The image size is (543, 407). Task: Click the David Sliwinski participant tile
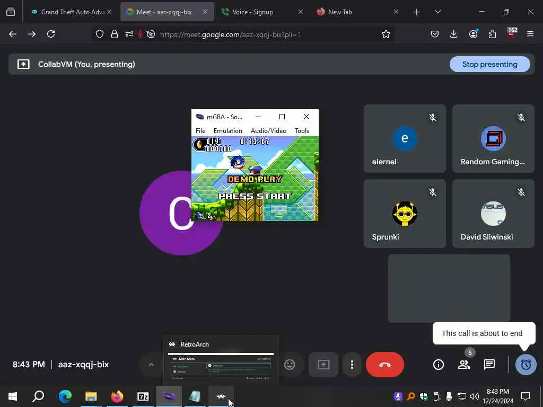tap(493, 214)
